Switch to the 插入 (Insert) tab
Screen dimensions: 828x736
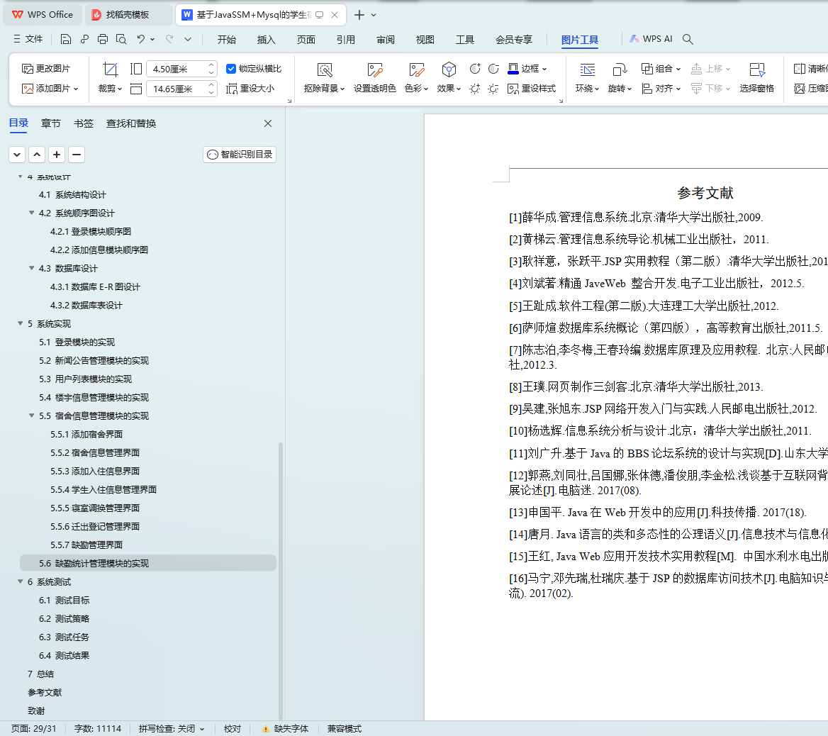[x=266, y=40]
